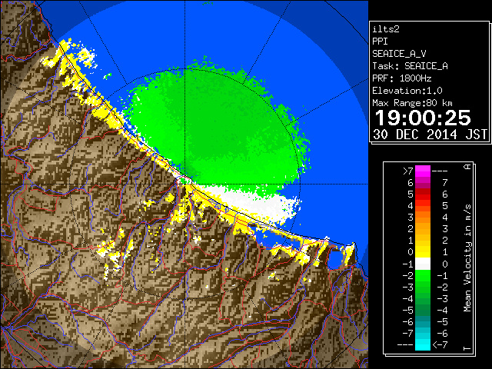The width and height of the screenshot is (492, 369).
Task: Click the white zero-velocity echo patch offshore
Action: pos(251,204)
